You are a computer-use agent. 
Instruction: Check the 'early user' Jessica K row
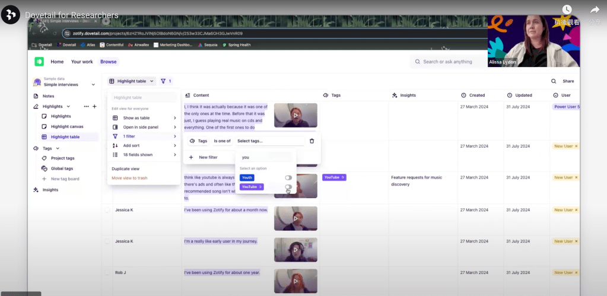coord(107,241)
